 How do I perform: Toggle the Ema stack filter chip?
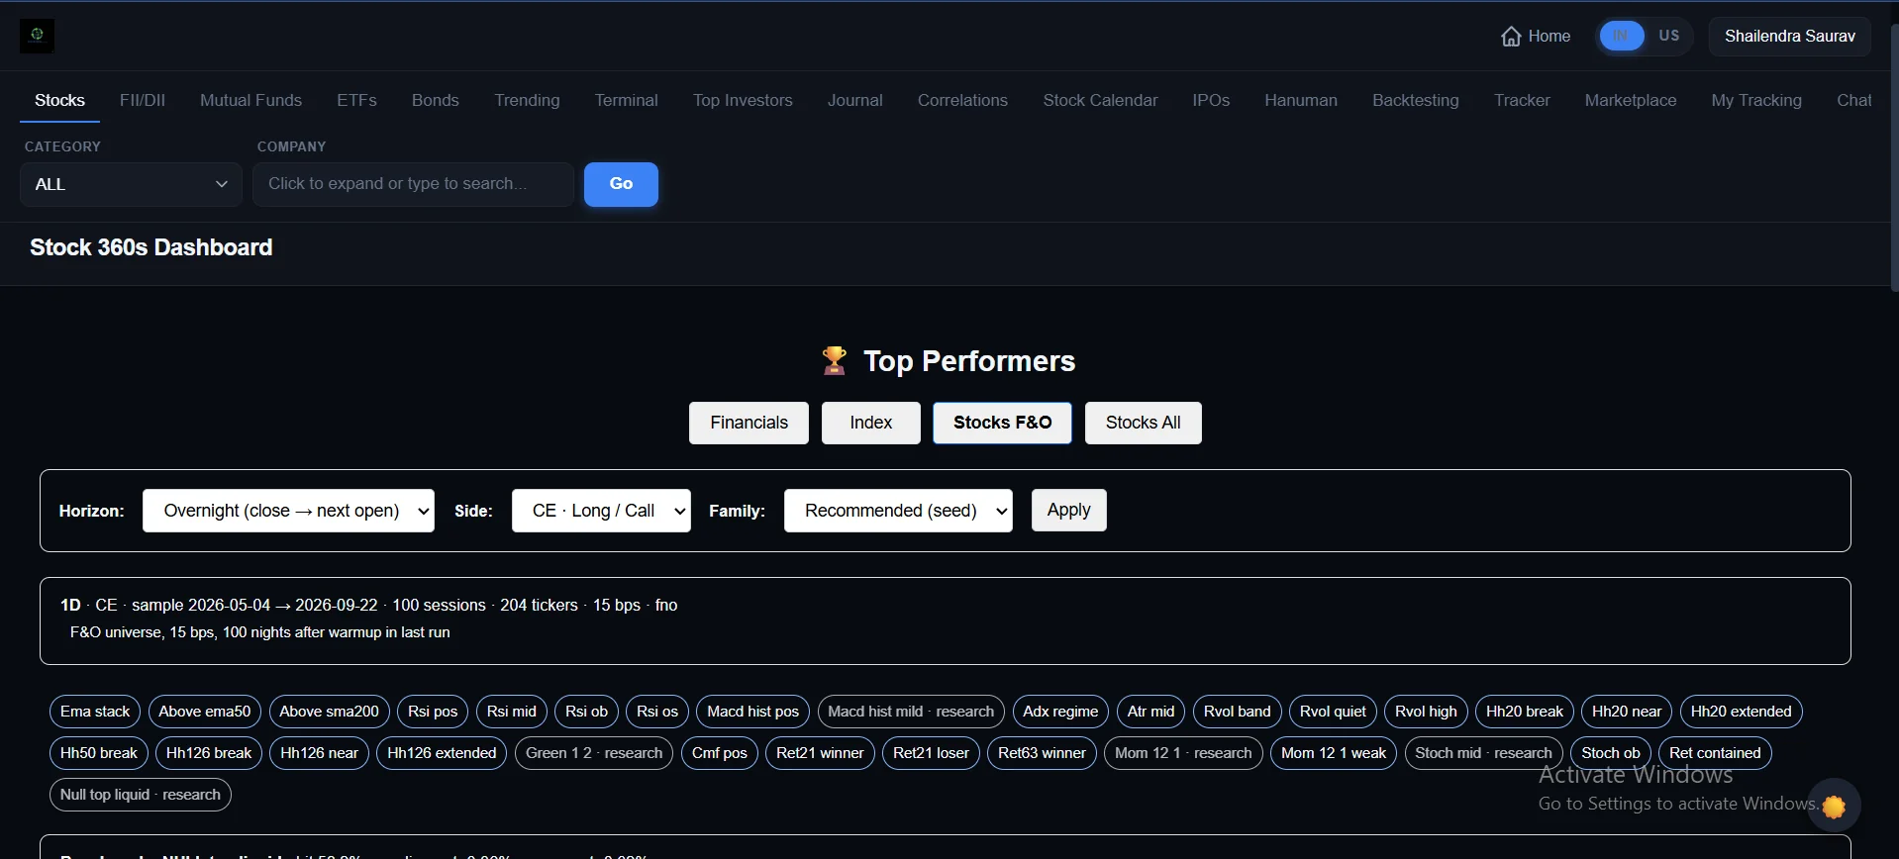click(x=95, y=712)
